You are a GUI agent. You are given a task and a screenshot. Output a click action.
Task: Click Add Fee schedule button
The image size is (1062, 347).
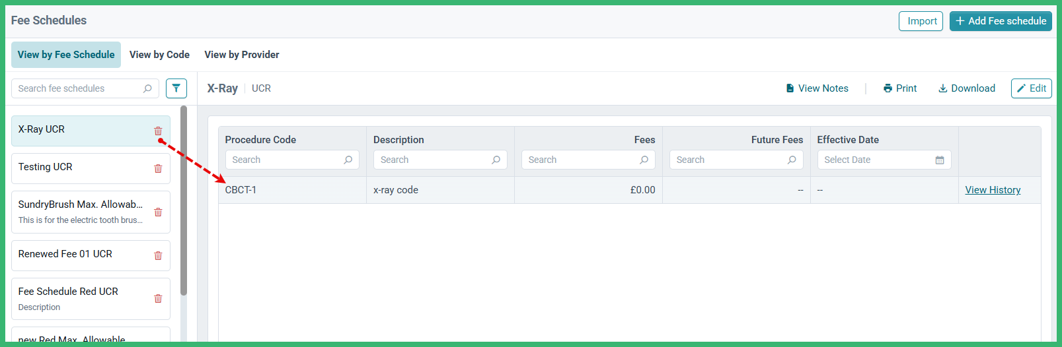(x=1001, y=21)
